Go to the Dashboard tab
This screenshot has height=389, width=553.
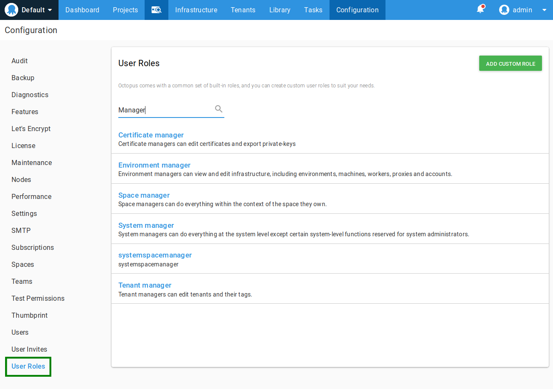coord(82,10)
